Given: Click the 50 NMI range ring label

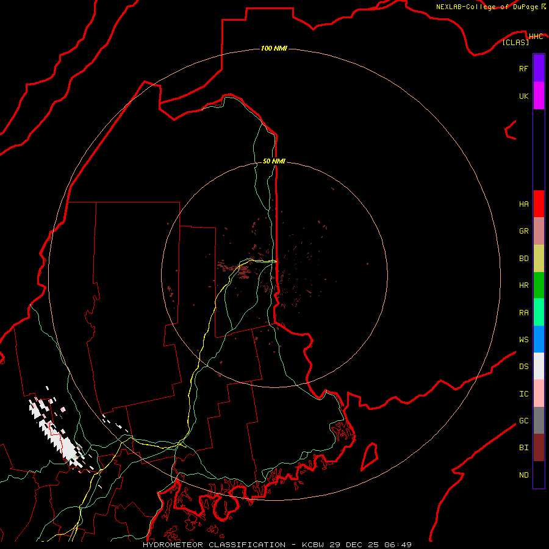Looking at the screenshot, I should point(274,161).
